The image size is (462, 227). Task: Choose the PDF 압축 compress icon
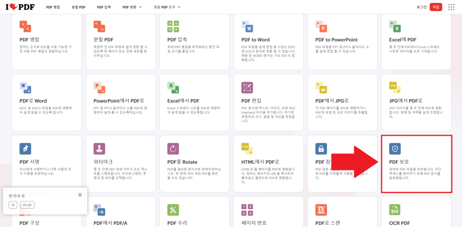tap(173, 27)
